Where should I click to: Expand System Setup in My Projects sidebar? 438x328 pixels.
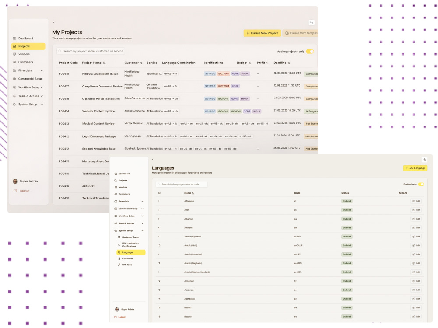42,105
